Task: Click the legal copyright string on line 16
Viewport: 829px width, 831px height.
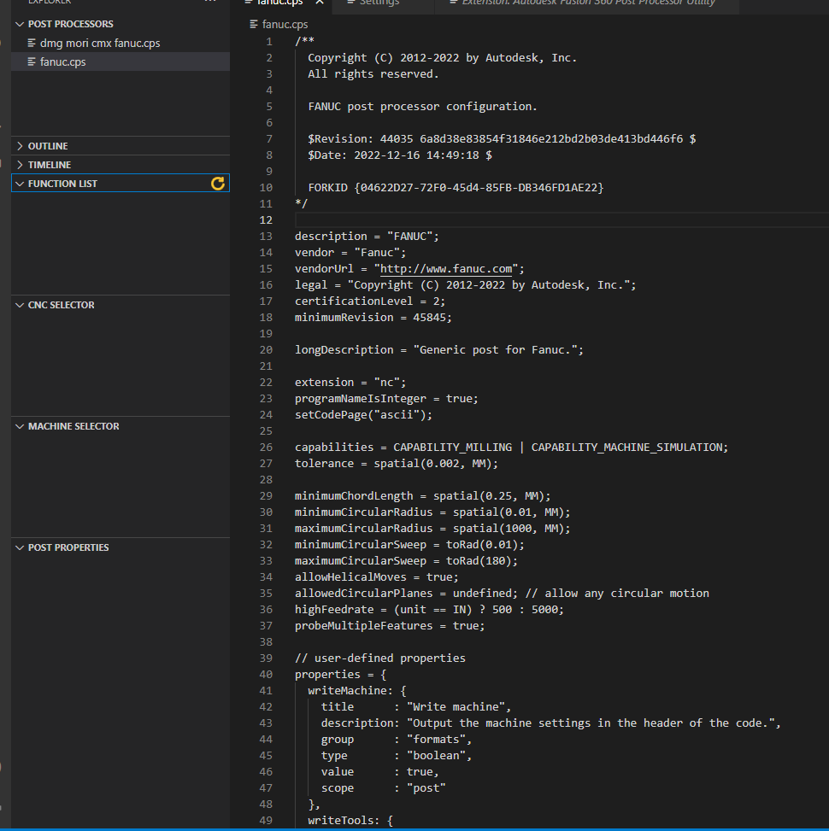Action: [x=489, y=285]
